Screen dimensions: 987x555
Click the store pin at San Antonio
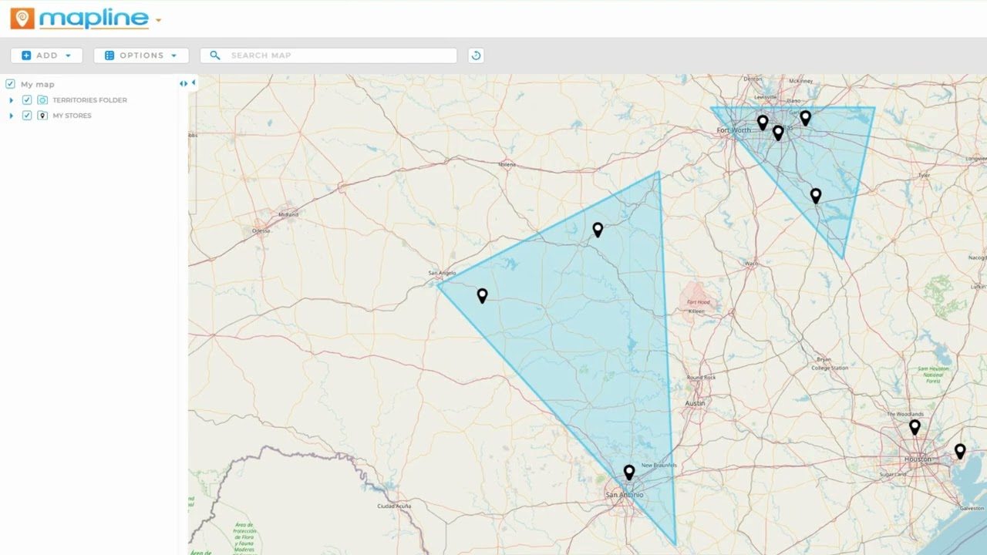click(629, 472)
